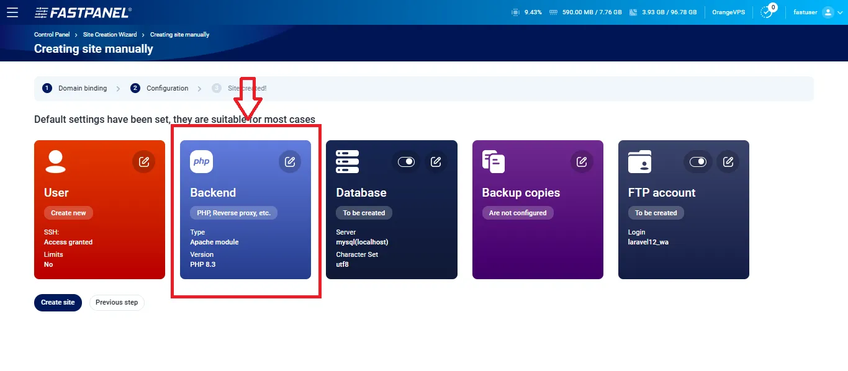Open the task notifications icon

(x=767, y=12)
